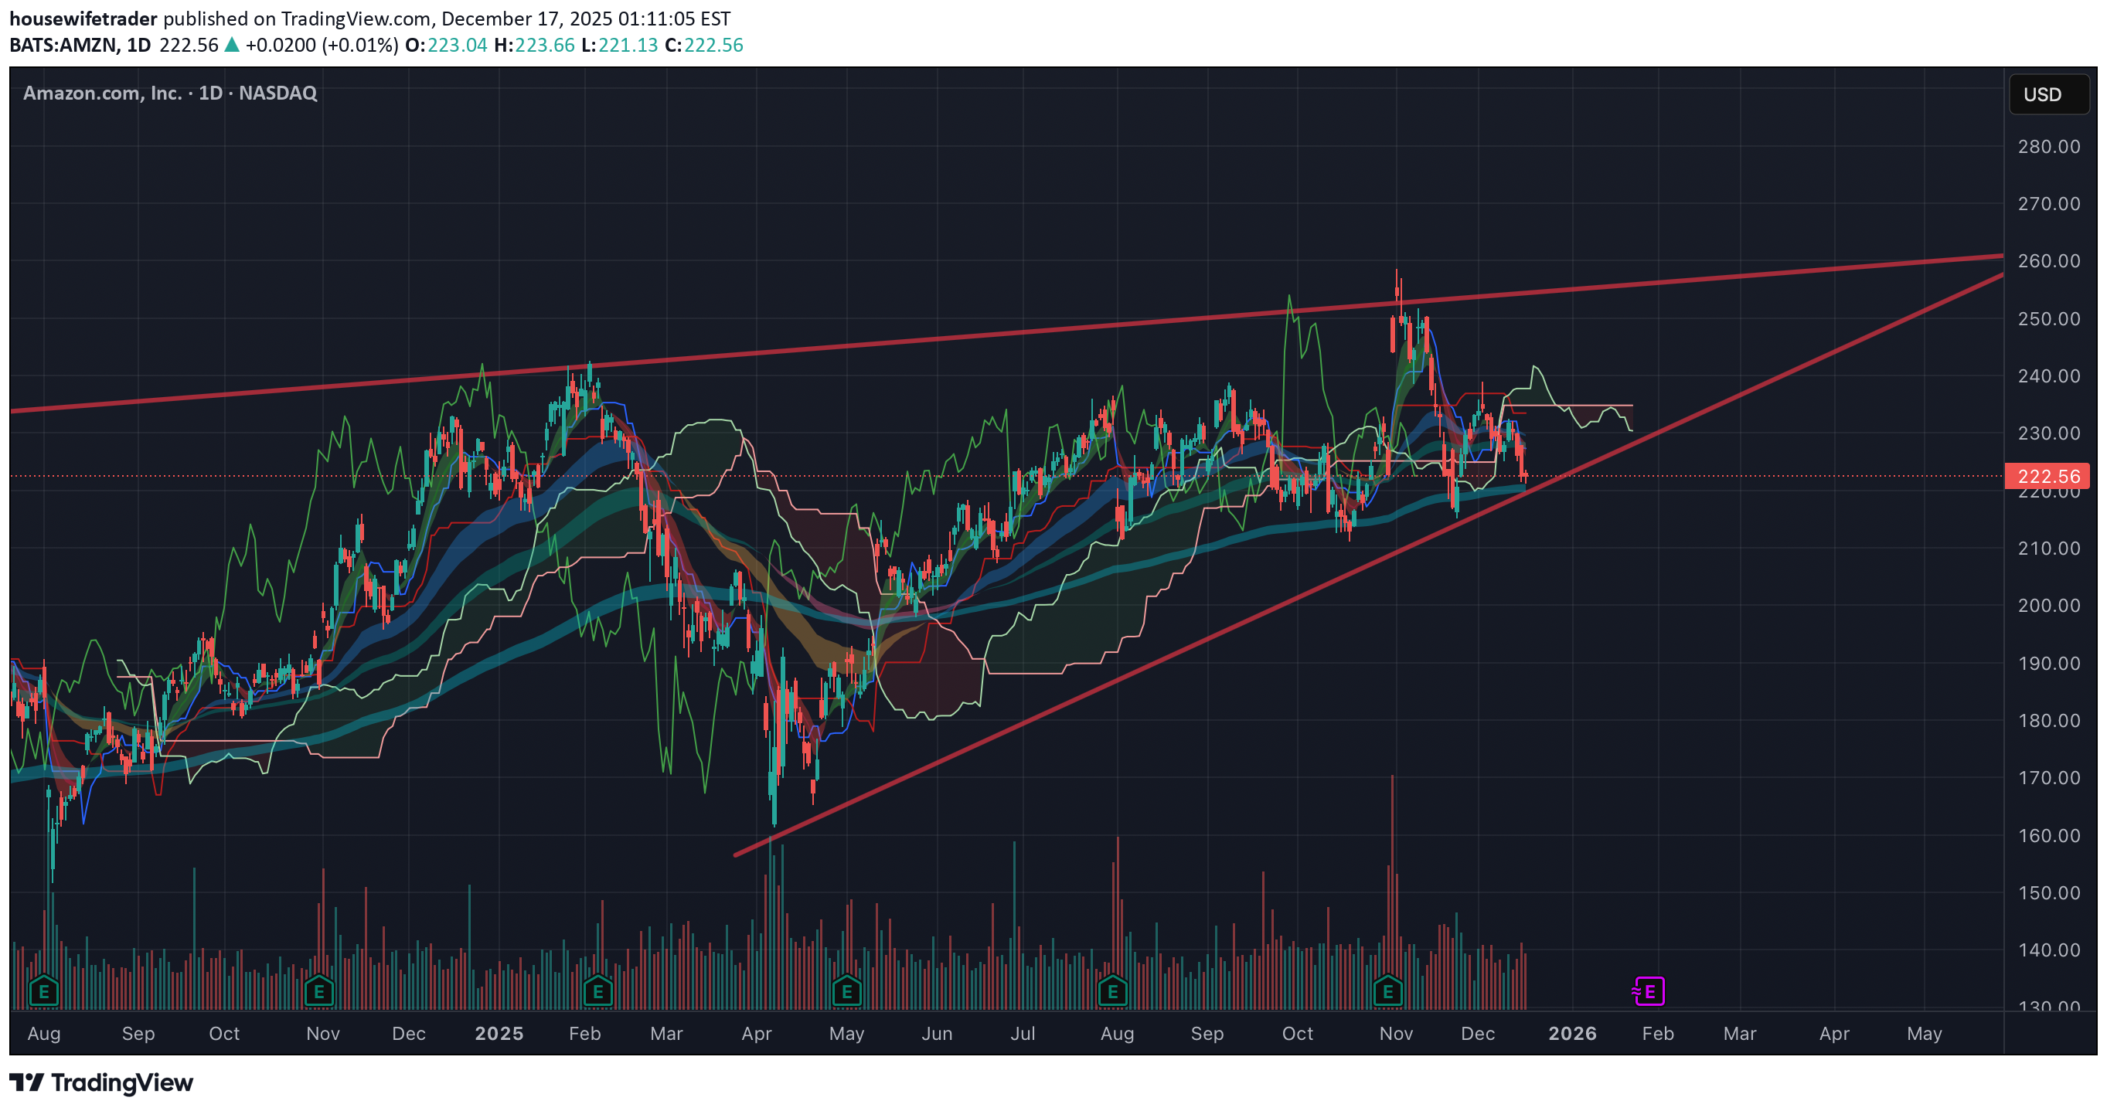
Task: Click the TradingView.com link in the header
Action: [356, 18]
